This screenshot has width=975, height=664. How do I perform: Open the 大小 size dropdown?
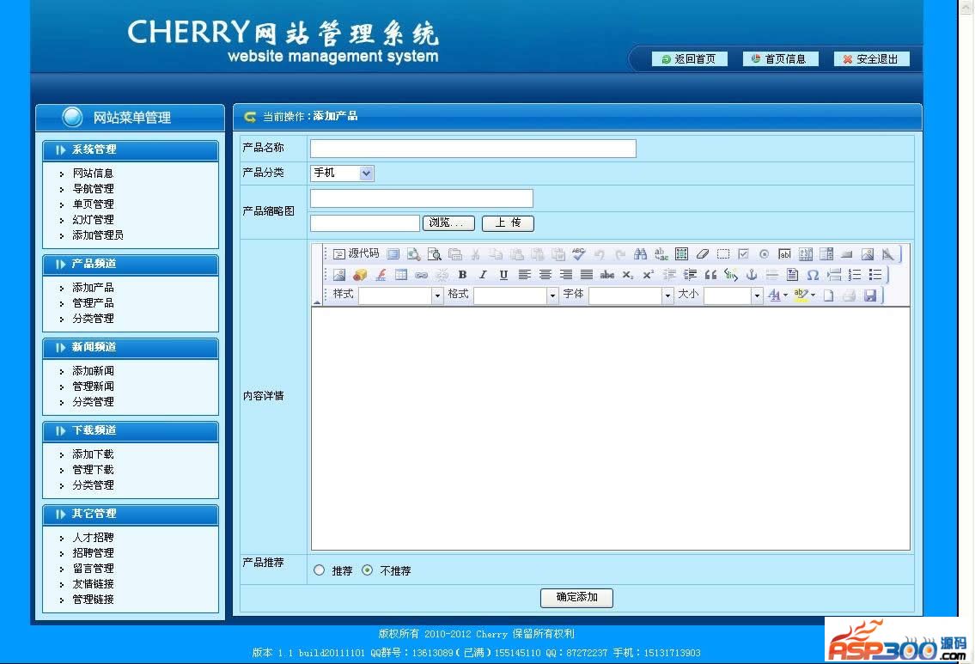[733, 295]
